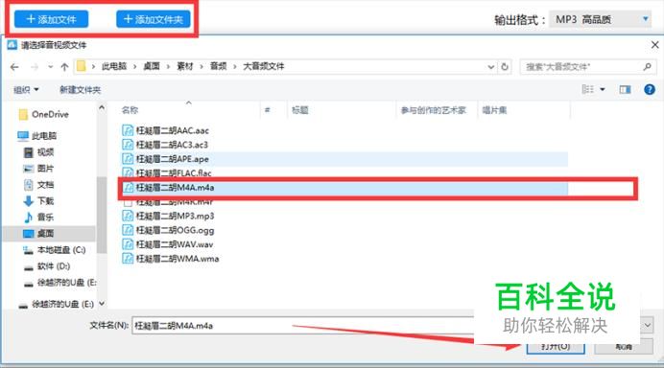The height and width of the screenshot is (368, 664).
Task: Select the AC3.ac3 audio file
Action: tap(165, 145)
